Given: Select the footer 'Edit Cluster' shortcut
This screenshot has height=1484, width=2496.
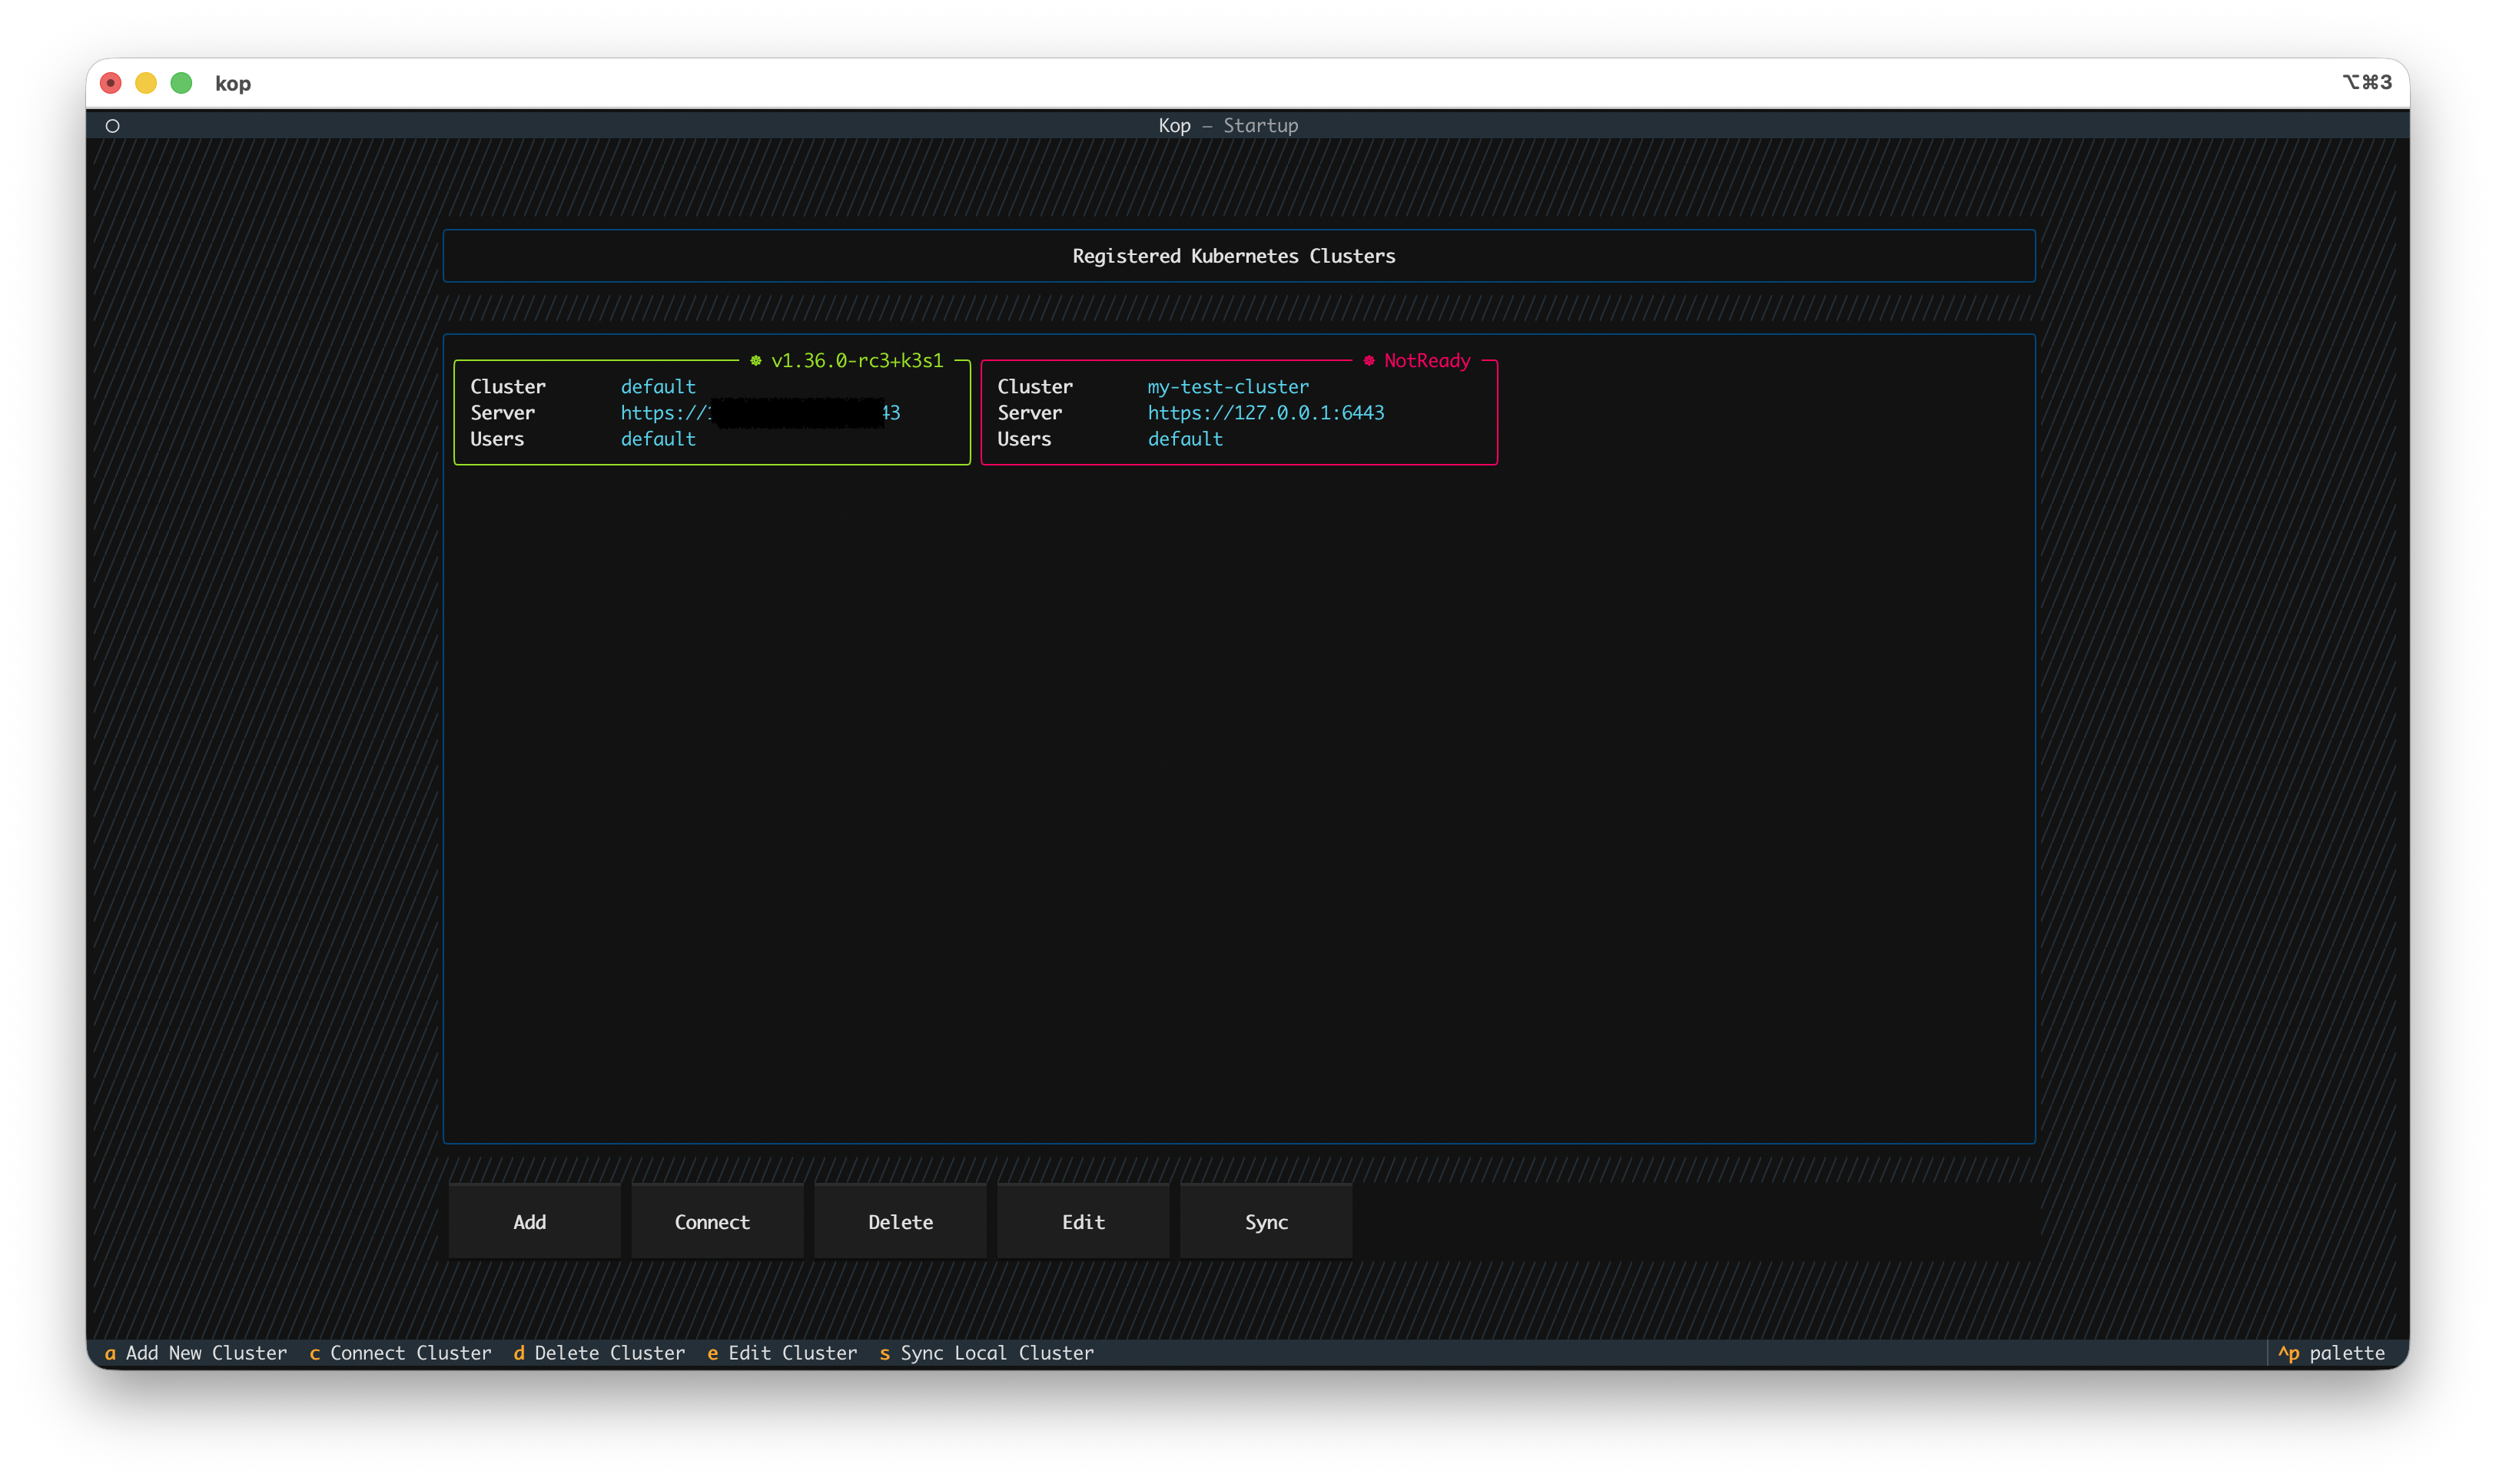Looking at the screenshot, I should click(x=782, y=1353).
